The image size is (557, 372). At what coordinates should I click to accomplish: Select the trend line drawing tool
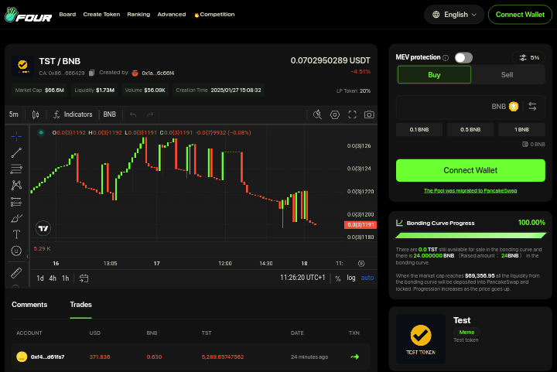pos(16,152)
